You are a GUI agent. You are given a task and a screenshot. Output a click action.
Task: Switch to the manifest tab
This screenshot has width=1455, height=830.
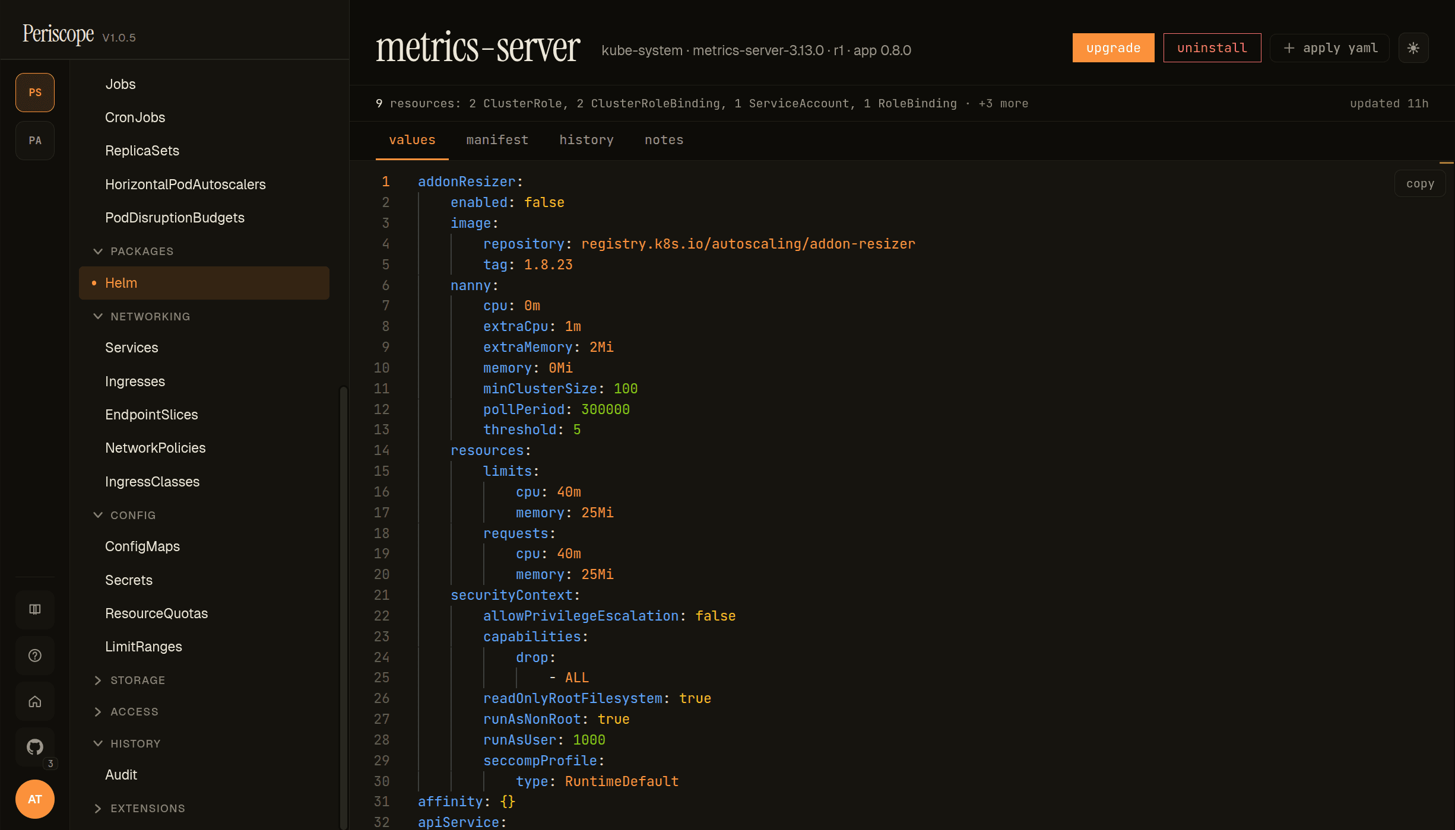497,140
